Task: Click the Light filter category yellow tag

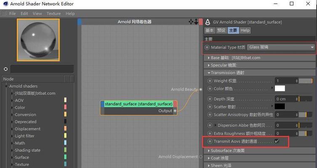Action: pos(65,136)
